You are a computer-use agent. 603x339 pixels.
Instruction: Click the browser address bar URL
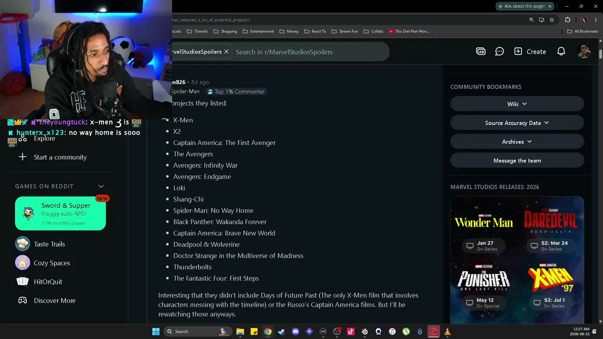point(211,20)
